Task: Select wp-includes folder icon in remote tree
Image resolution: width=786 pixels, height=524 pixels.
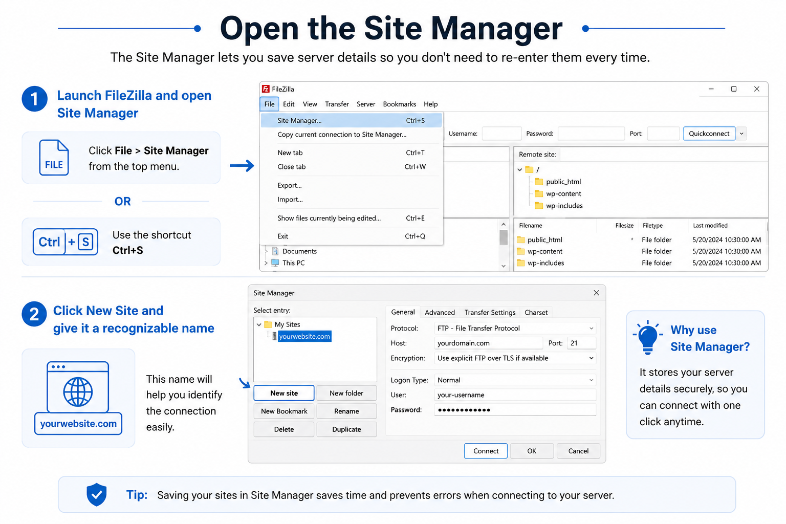Action: (539, 206)
